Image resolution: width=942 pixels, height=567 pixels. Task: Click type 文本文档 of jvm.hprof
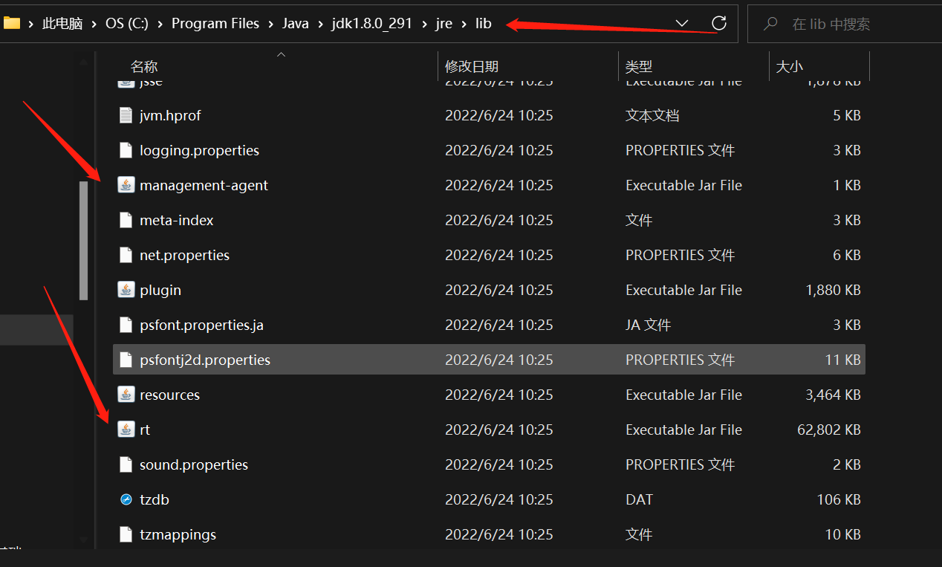pos(652,115)
